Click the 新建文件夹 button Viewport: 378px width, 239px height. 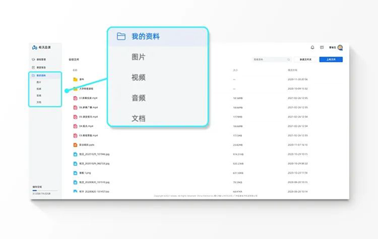(x=306, y=60)
